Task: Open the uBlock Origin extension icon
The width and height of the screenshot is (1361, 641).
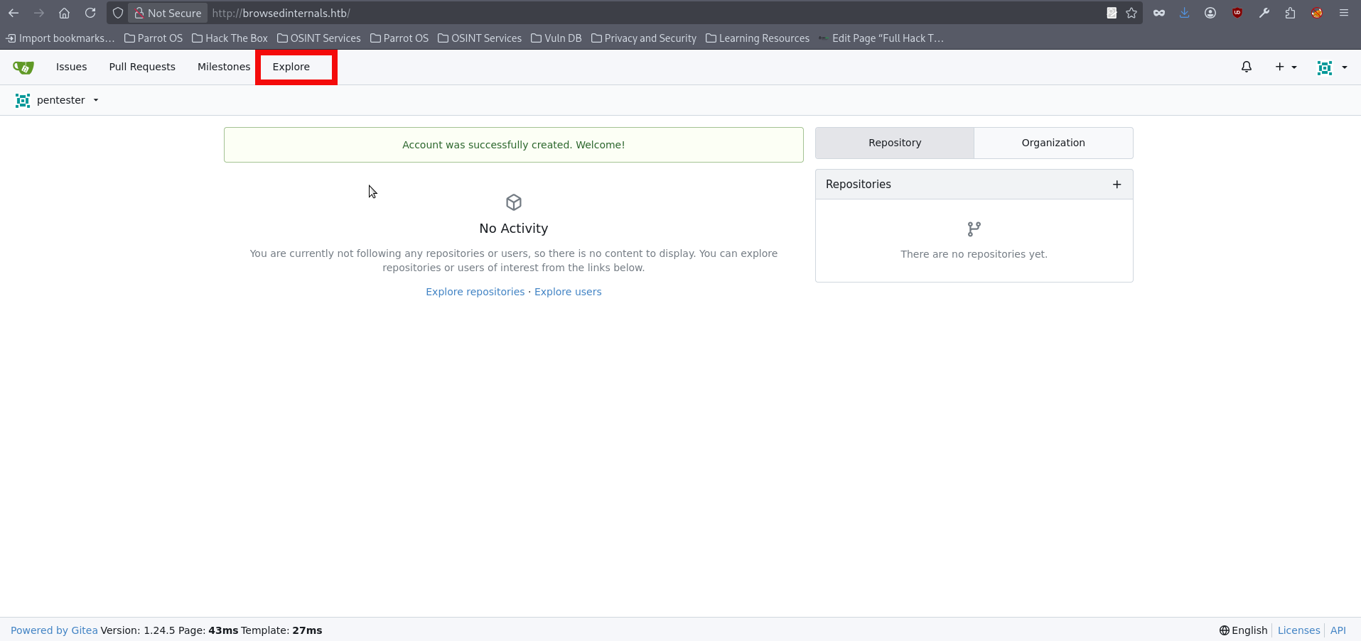Action: point(1237,13)
